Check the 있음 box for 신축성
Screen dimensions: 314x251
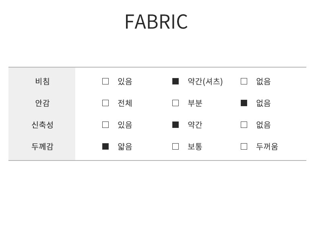click(105, 125)
